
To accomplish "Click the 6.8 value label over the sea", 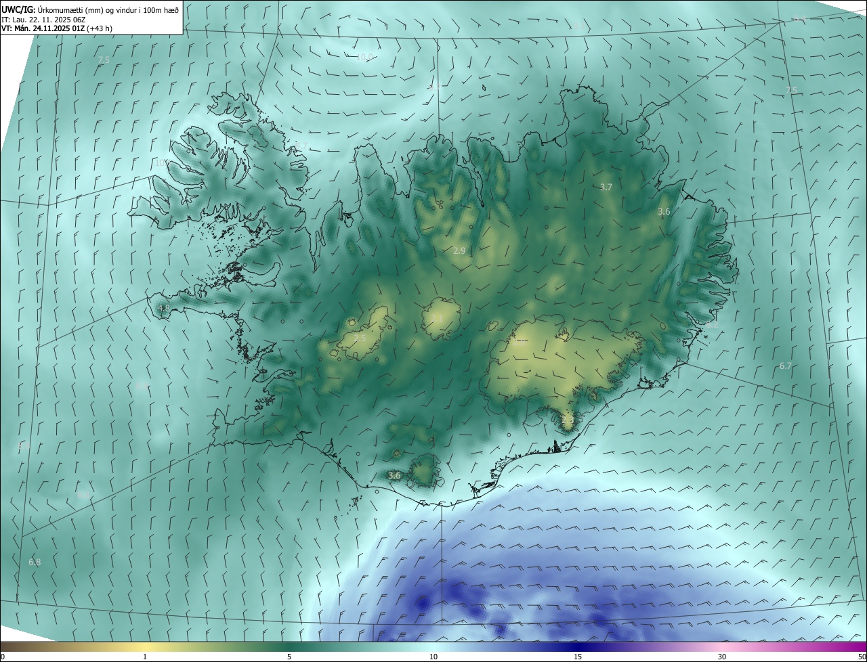I will tap(35, 562).
